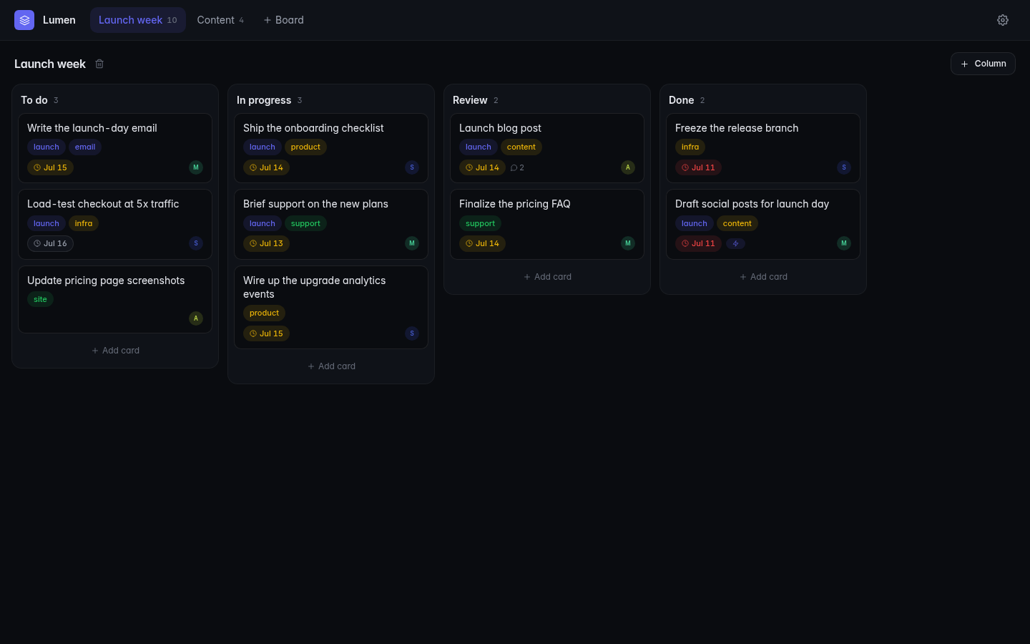Screen dimensions: 1030x644
Task: Click Jul 11 due date on Draft social posts card
Action: 698,243
